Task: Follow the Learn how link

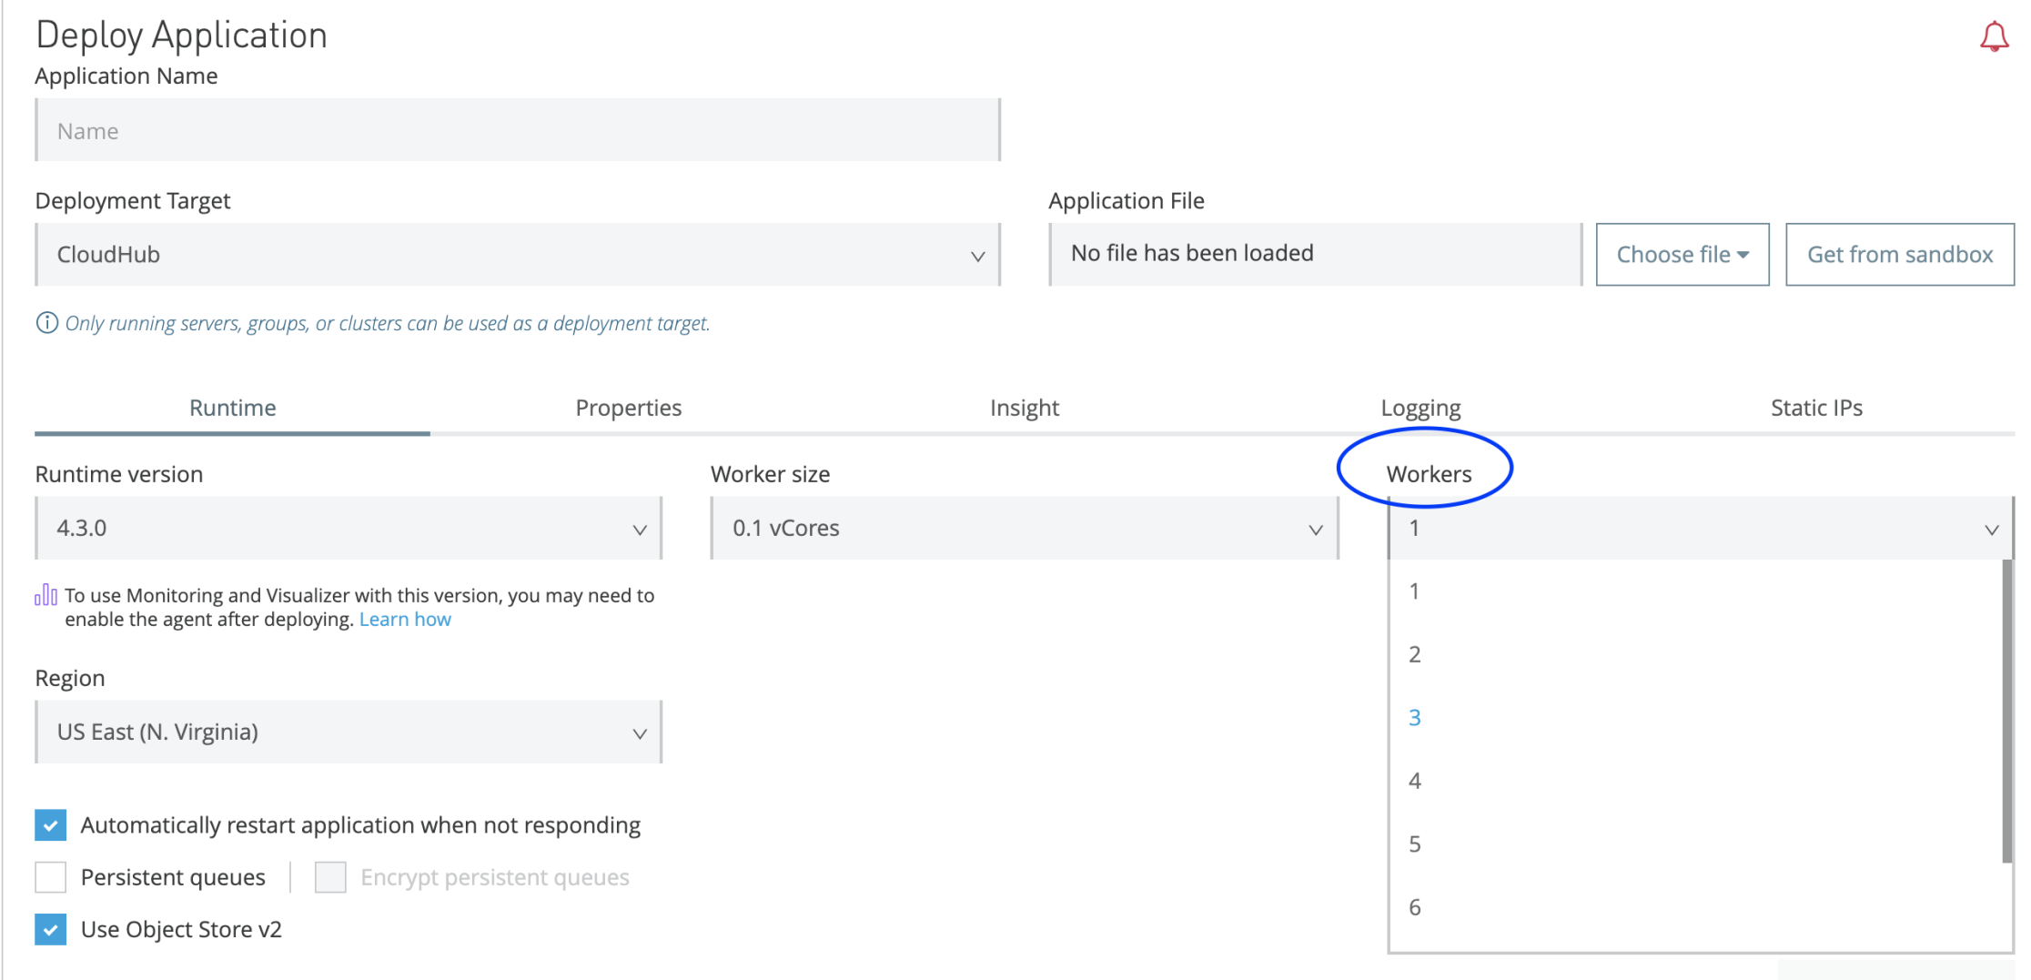Action: coord(405,620)
